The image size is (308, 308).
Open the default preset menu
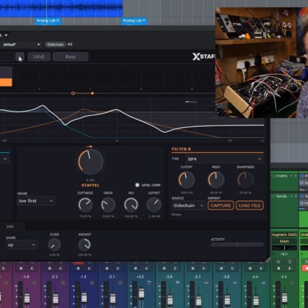click(20, 44)
